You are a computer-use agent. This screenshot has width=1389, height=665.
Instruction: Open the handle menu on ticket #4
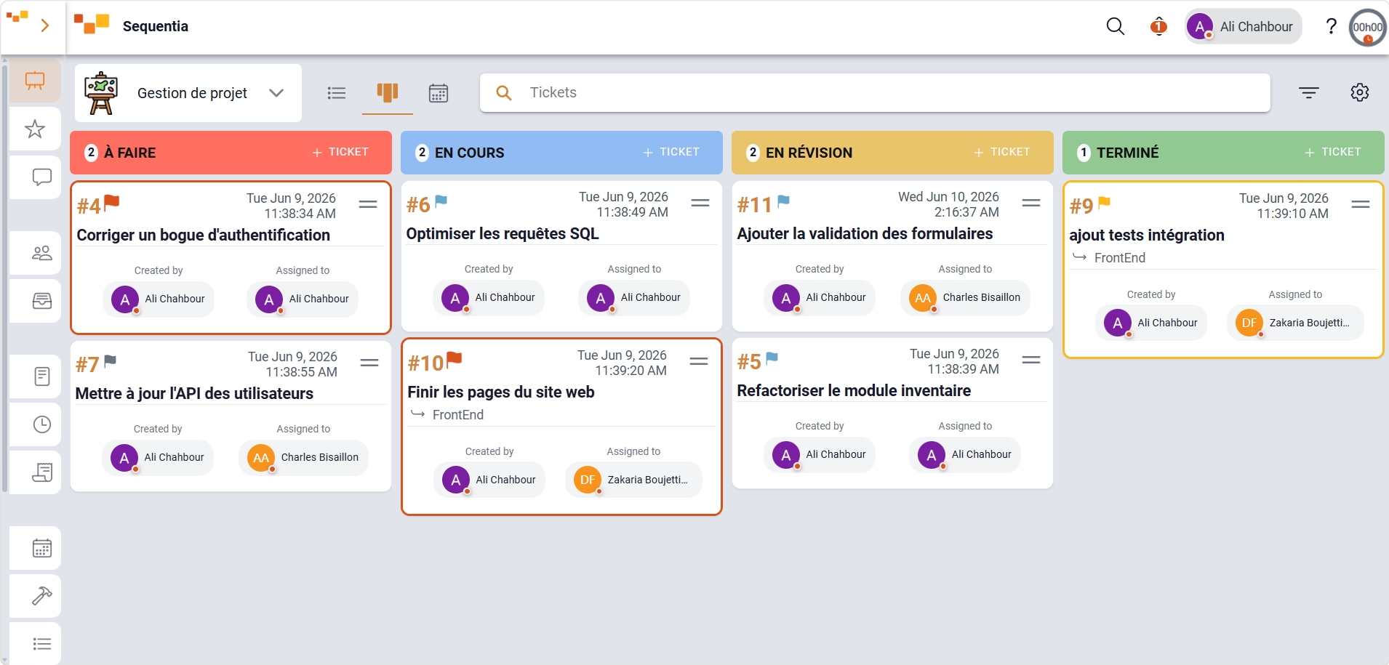coord(368,205)
